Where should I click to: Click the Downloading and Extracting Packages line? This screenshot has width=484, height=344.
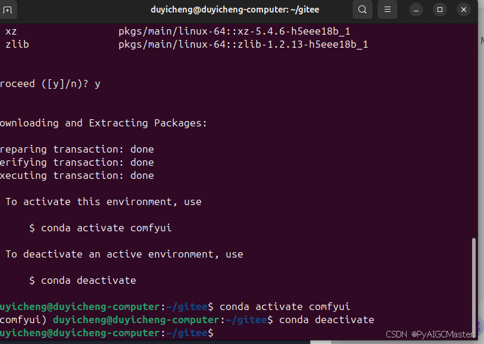pyautogui.click(x=103, y=123)
